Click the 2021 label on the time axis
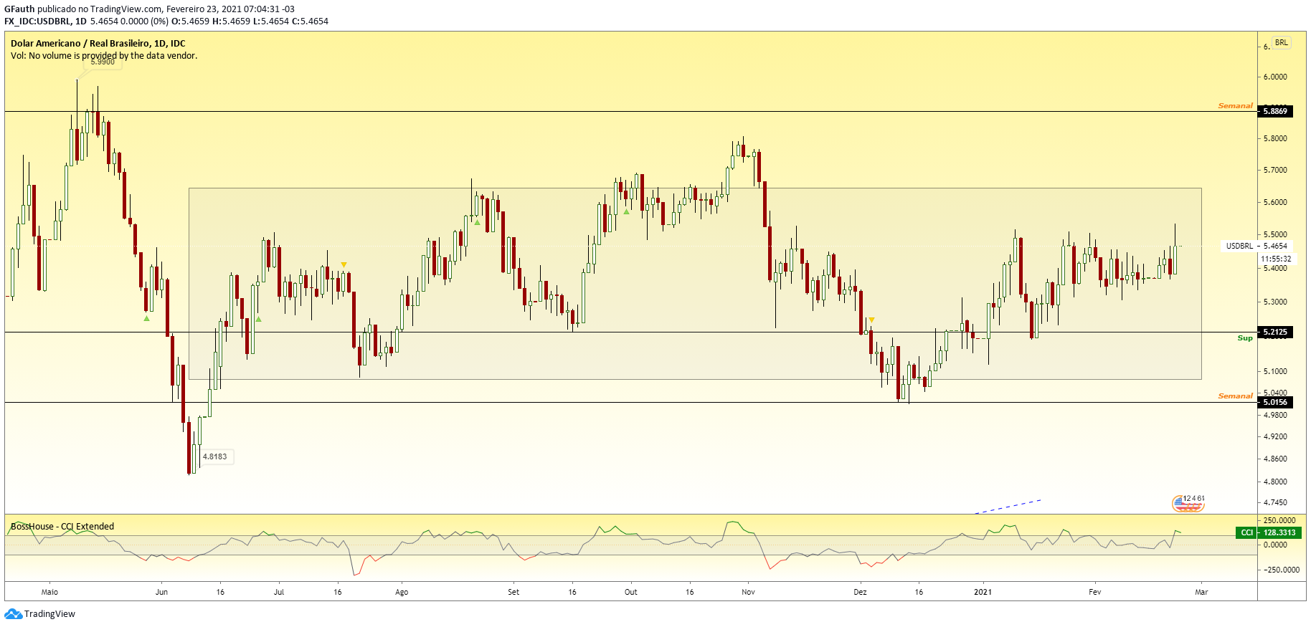This screenshot has width=1311, height=627. 983,592
